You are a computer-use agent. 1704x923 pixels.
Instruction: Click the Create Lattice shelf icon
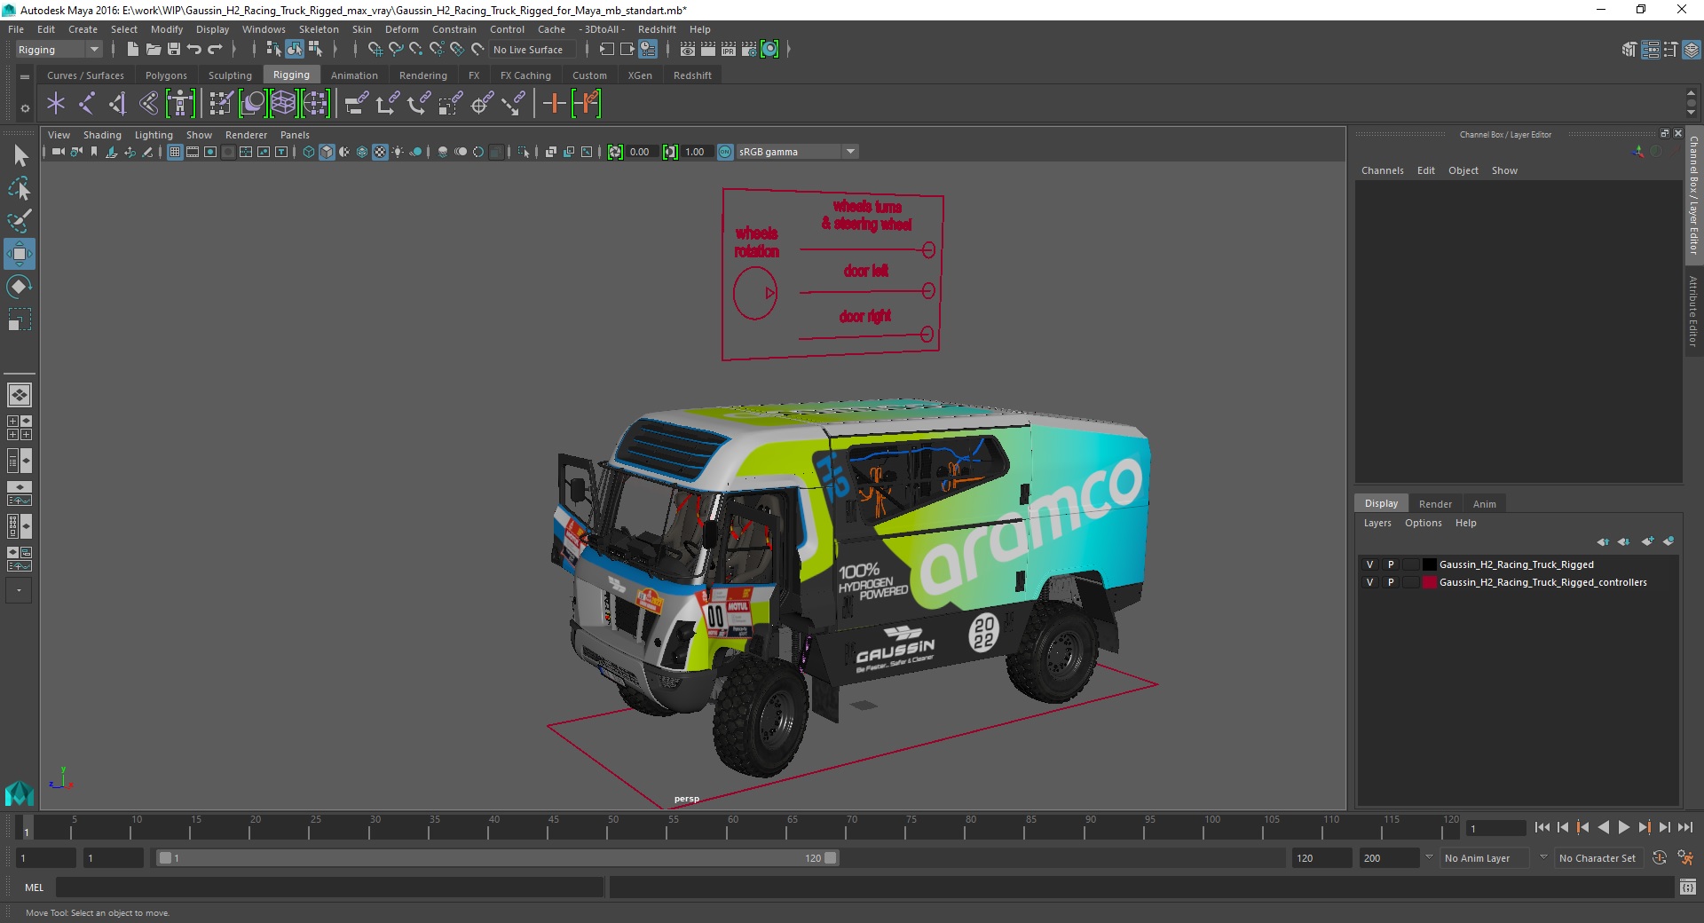coord(283,104)
